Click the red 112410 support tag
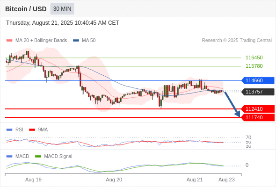 (258, 109)
